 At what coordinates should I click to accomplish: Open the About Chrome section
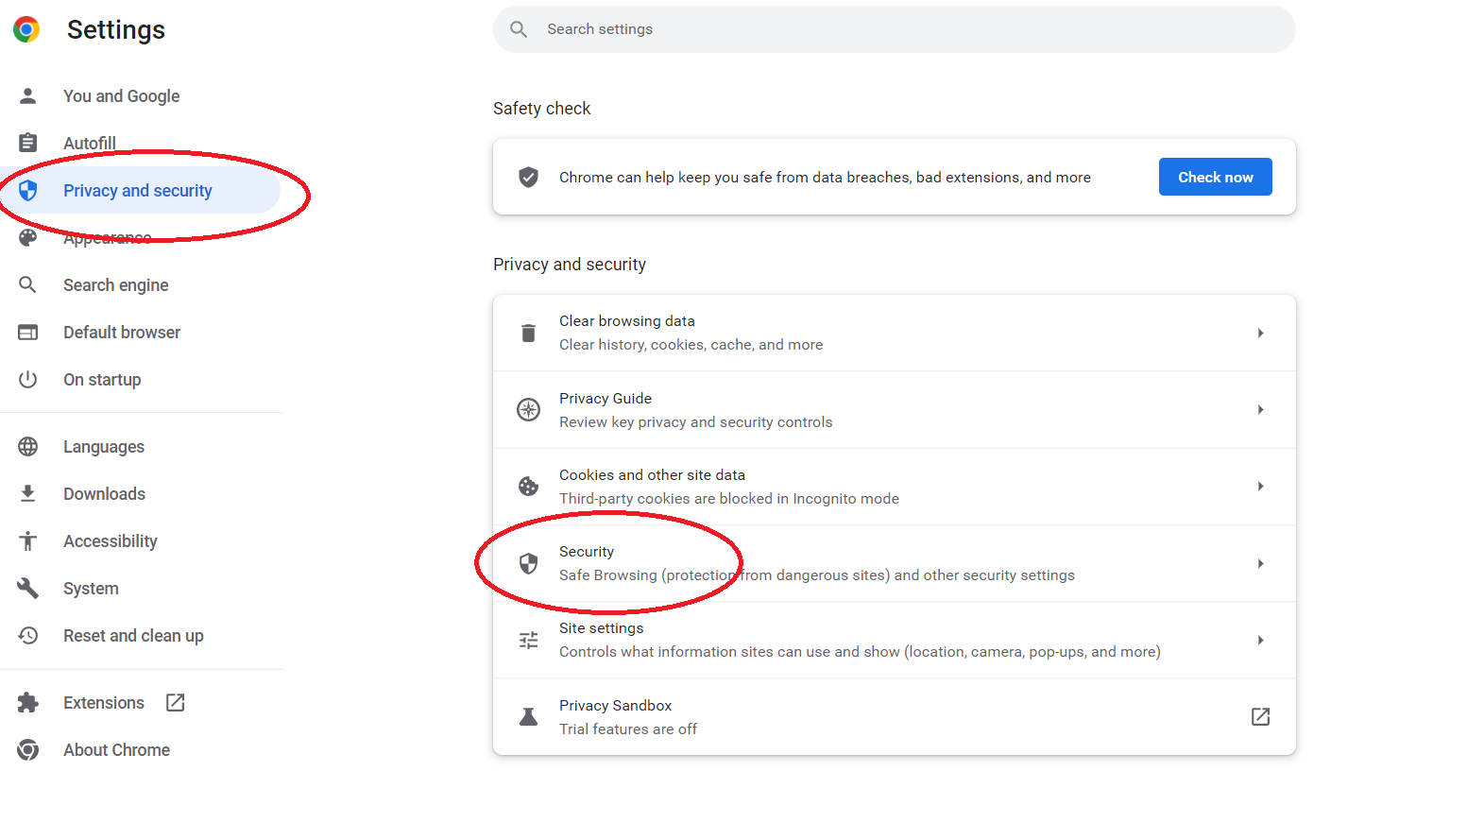click(116, 749)
